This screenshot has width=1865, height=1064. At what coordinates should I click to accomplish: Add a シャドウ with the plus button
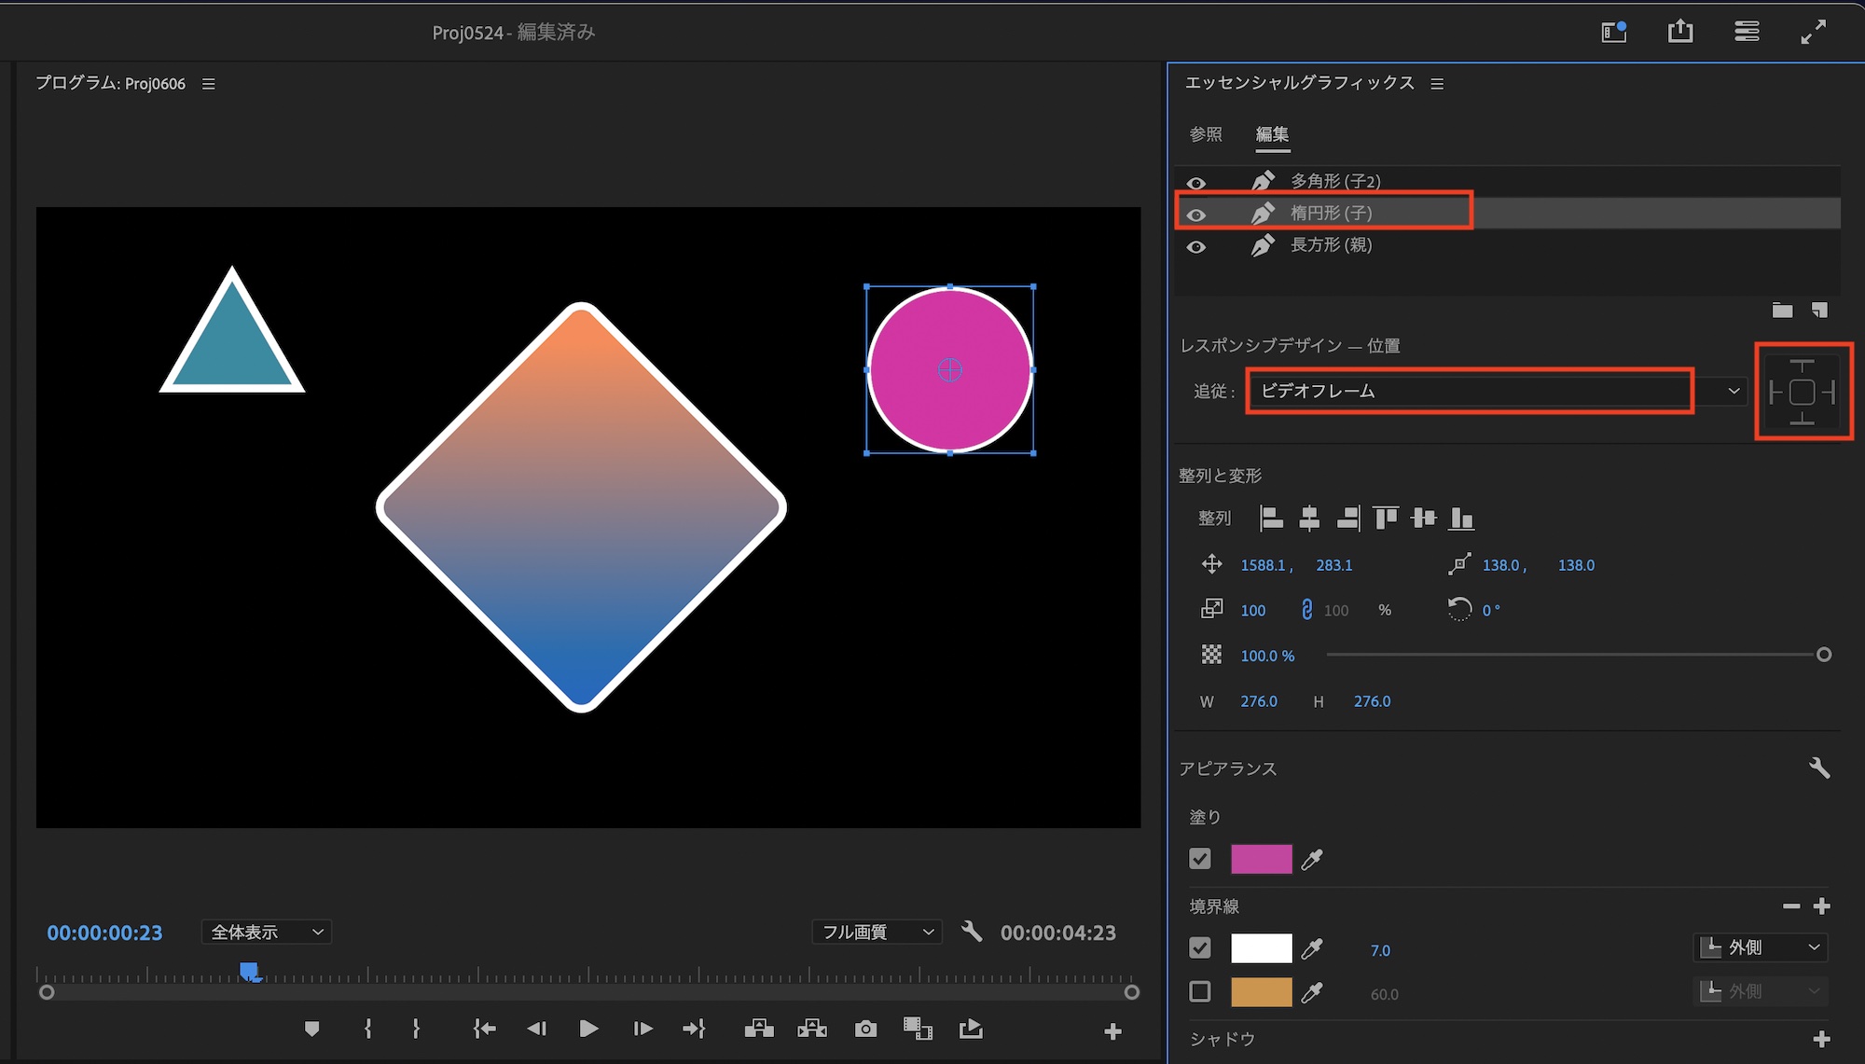pos(1821,1039)
